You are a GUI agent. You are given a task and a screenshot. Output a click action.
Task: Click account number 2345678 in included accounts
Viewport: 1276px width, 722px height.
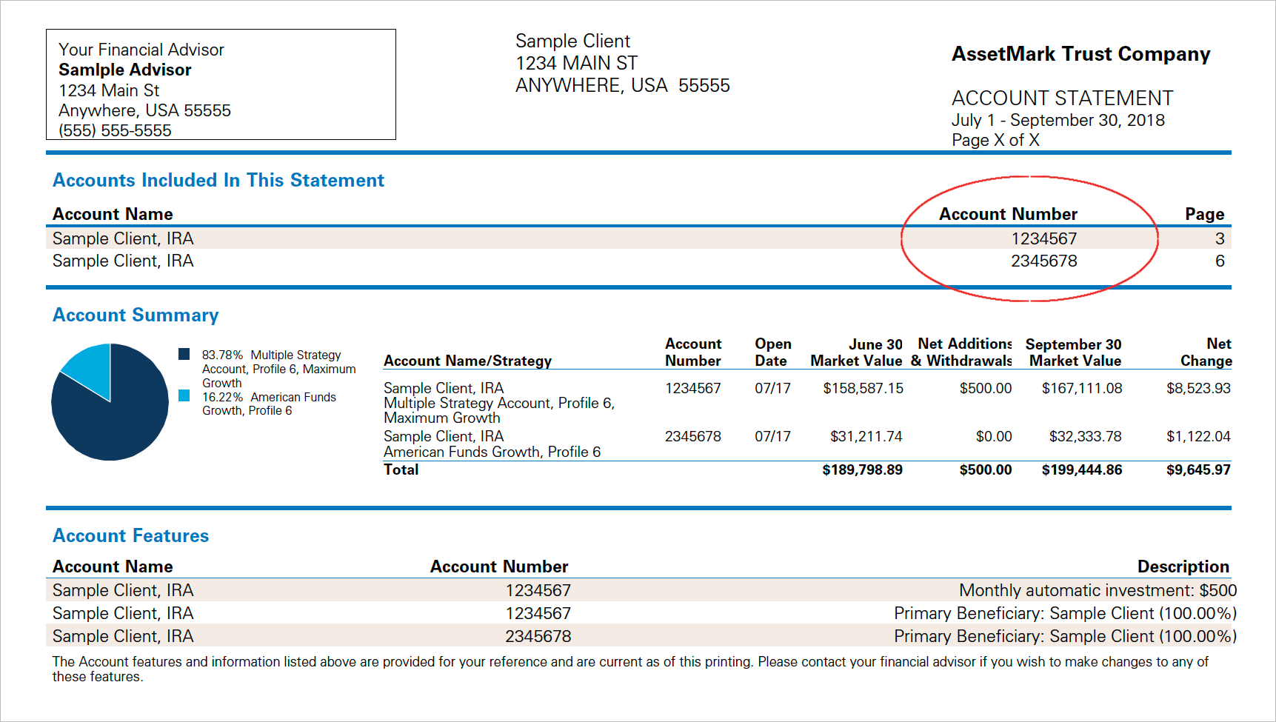pyautogui.click(x=1044, y=261)
